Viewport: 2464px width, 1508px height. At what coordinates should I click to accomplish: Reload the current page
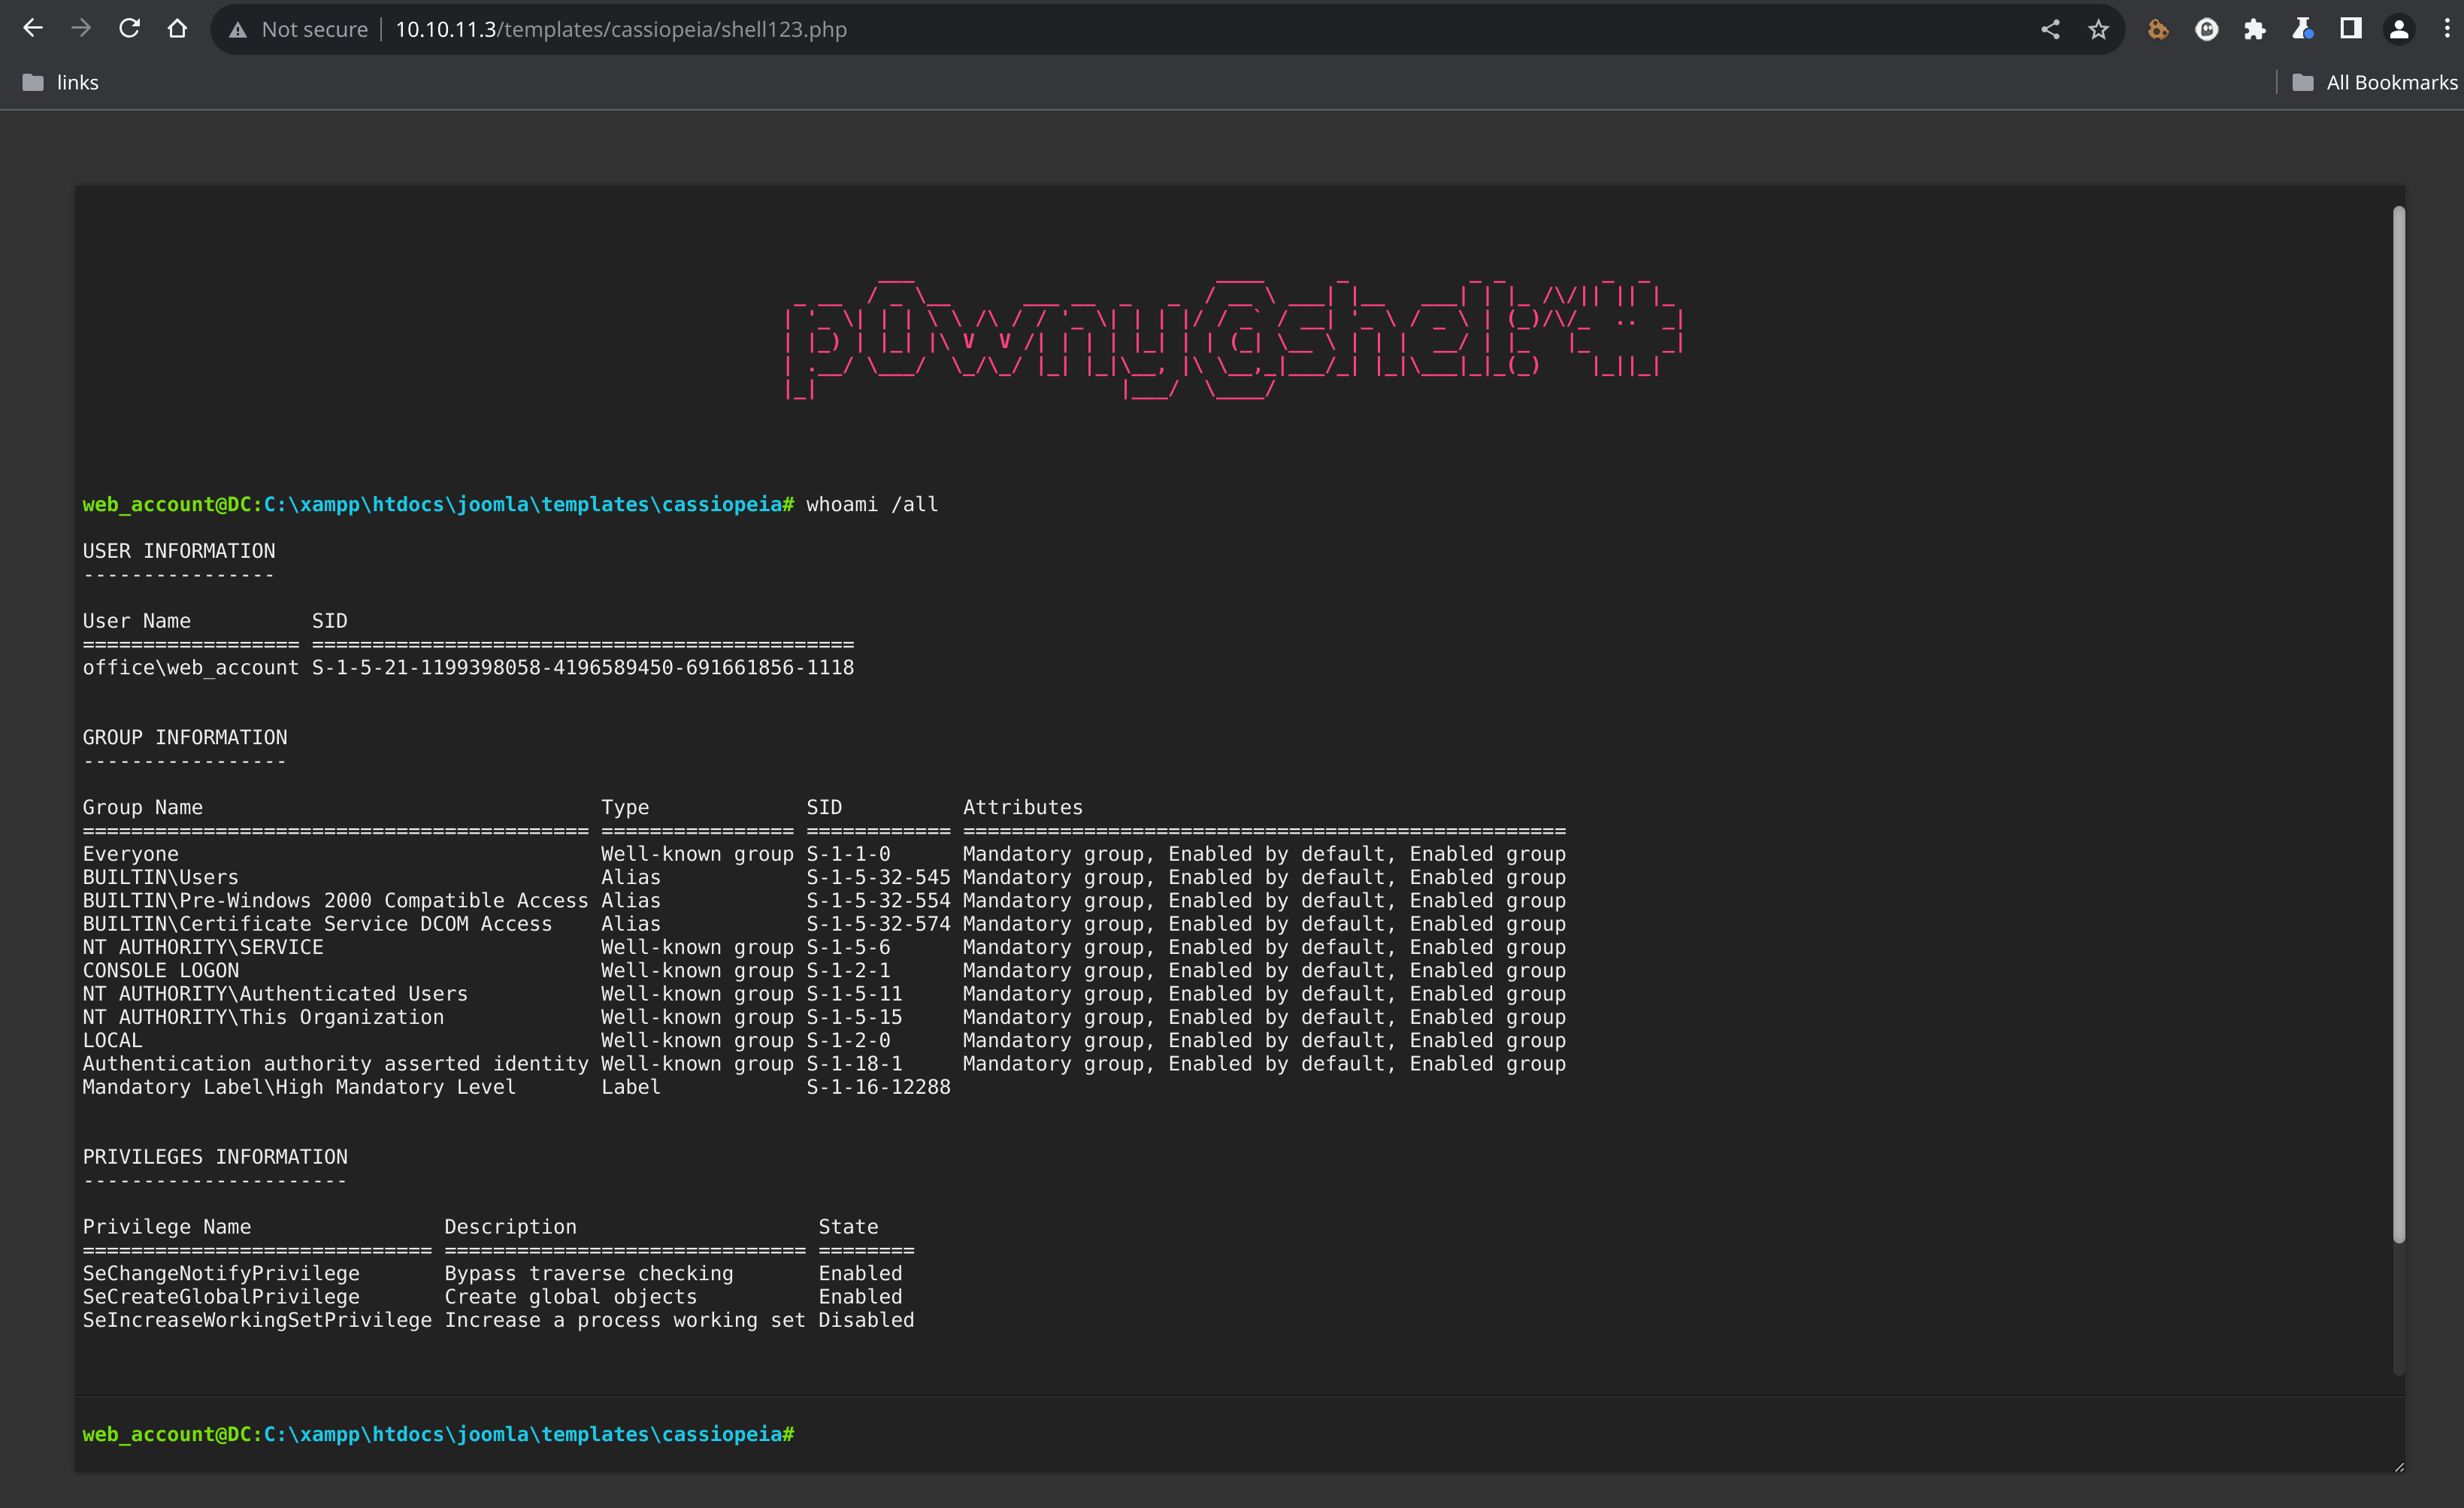[x=129, y=29]
